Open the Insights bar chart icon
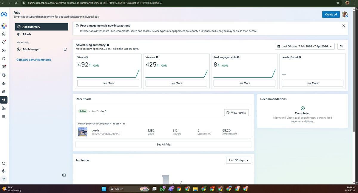 [4, 108]
